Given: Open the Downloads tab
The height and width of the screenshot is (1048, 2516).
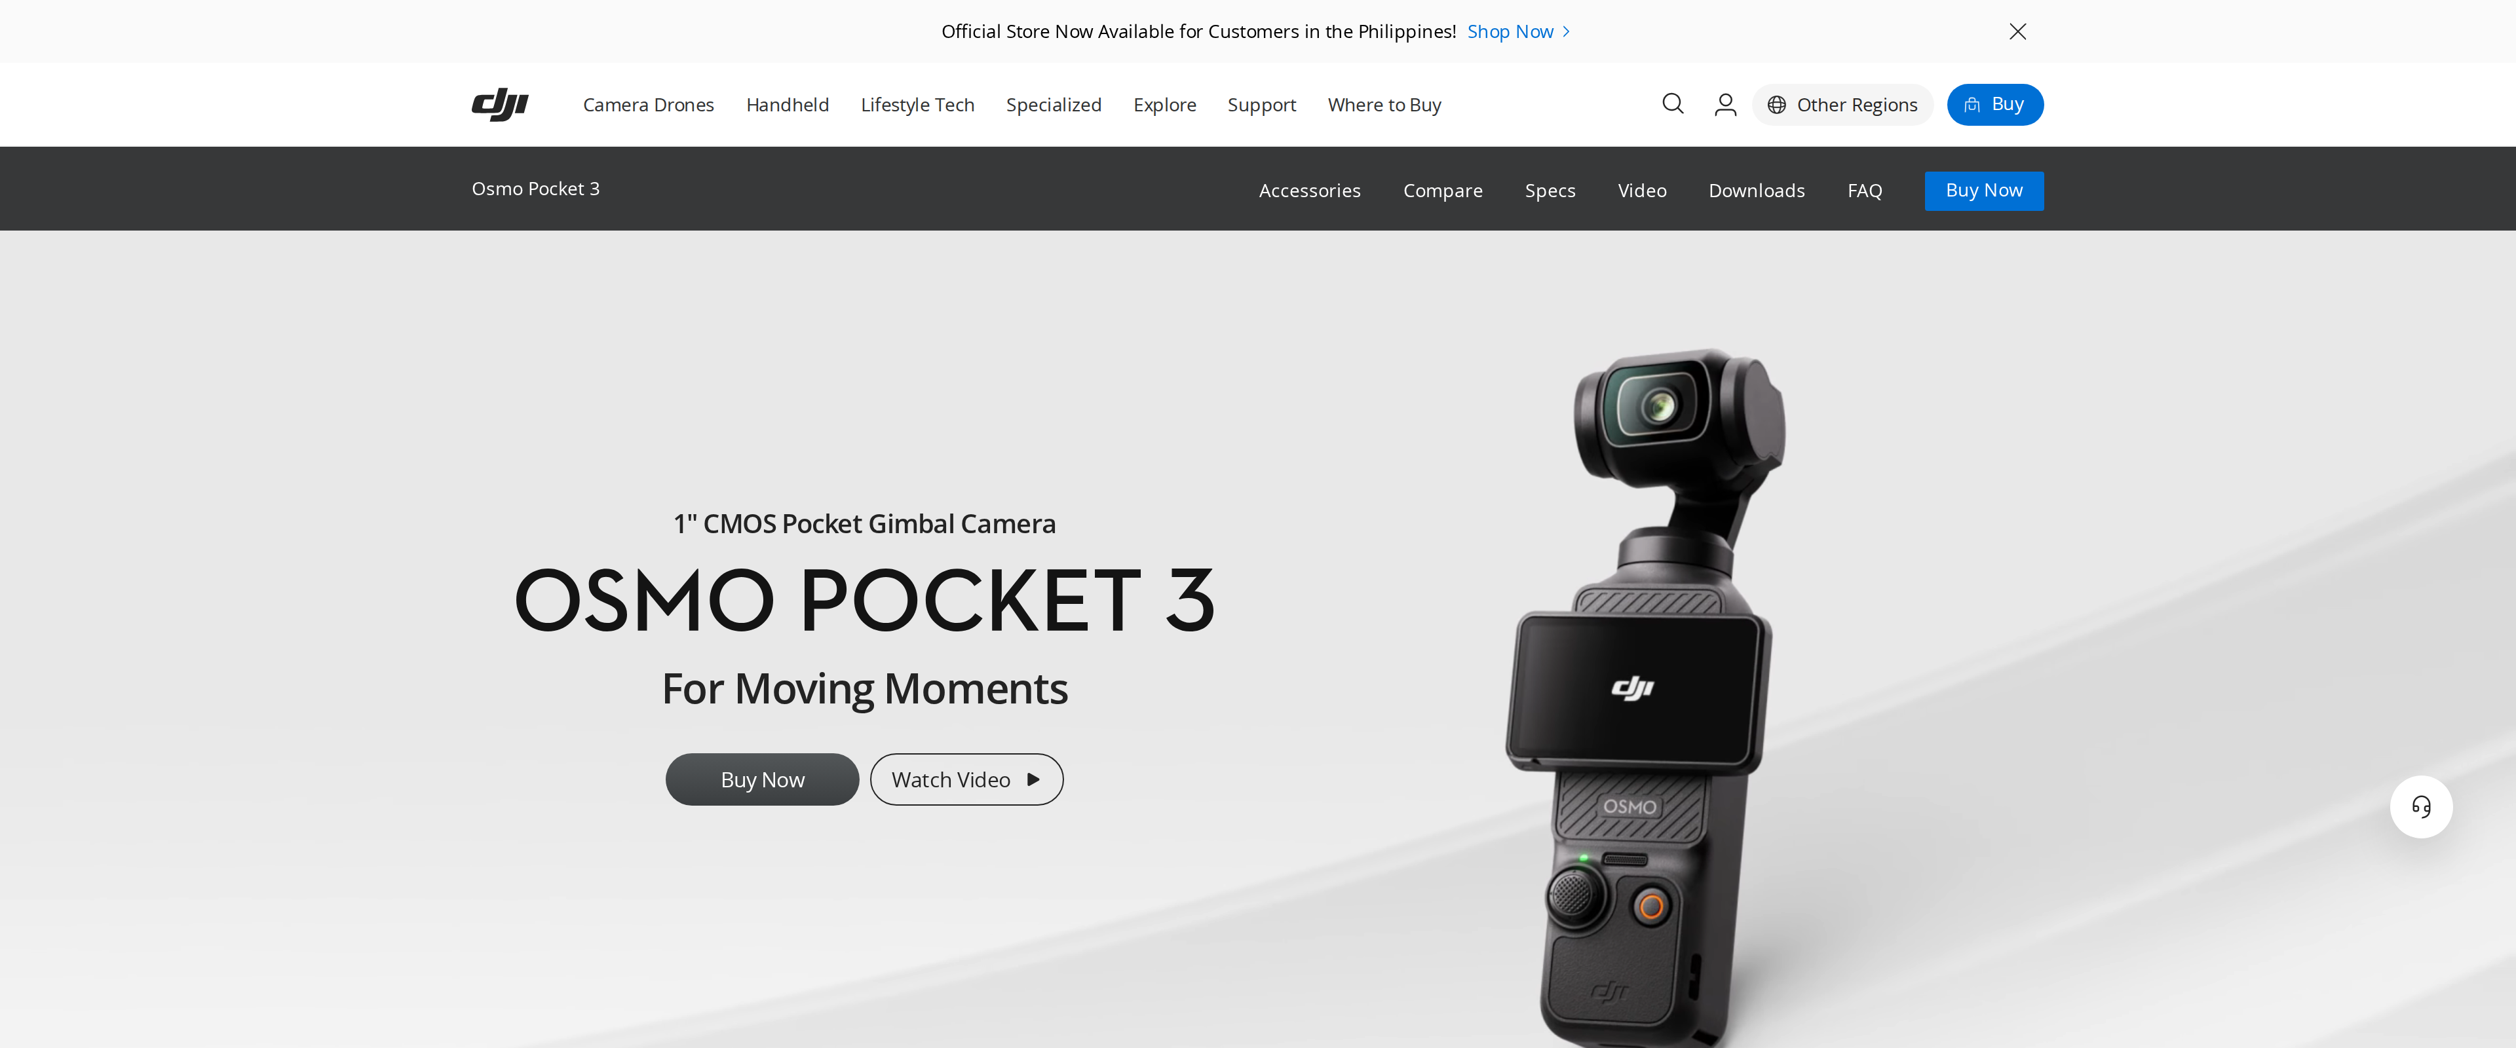Looking at the screenshot, I should [1756, 191].
